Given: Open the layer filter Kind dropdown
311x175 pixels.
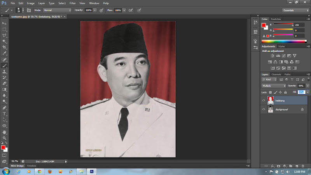Looking at the screenshot, I should [x=269, y=80].
